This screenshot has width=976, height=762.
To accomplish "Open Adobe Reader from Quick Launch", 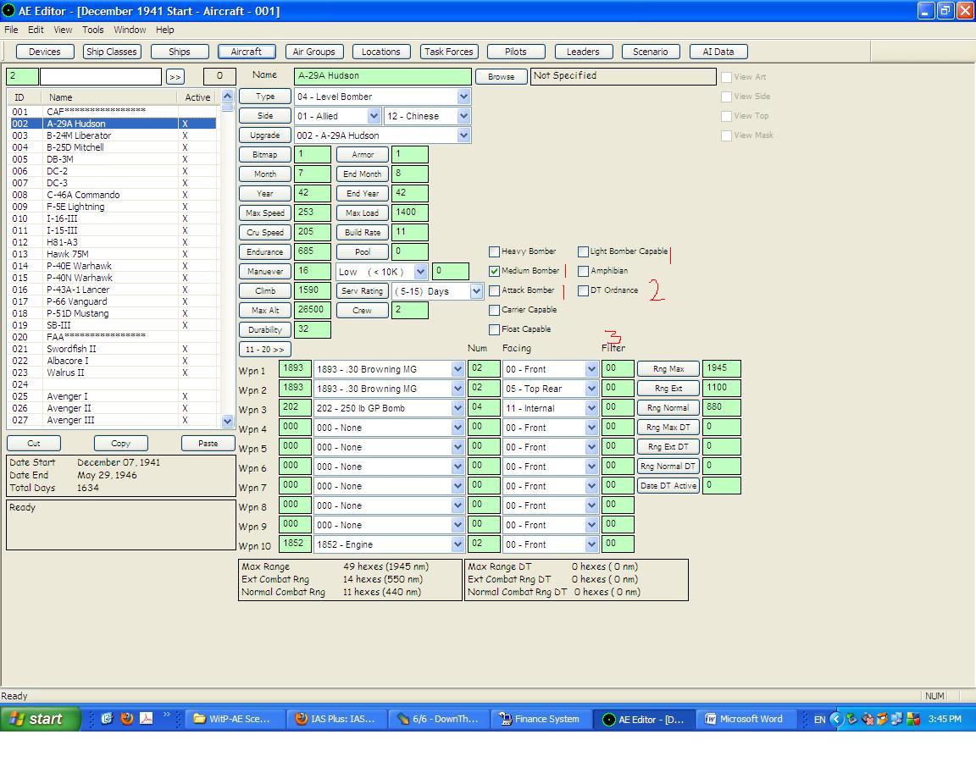I will pyautogui.click(x=145, y=719).
